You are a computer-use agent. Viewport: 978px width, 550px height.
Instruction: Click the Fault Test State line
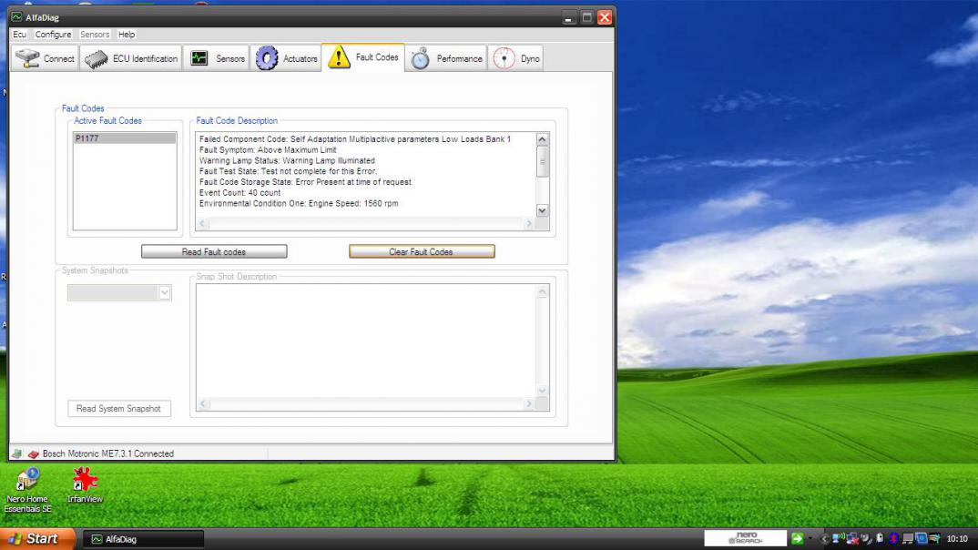[288, 171]
